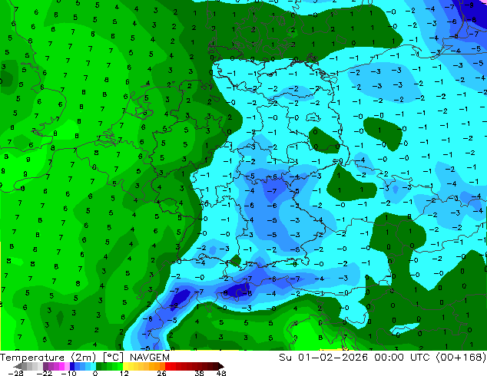Click the legend value "-22"
487x376 pixels.
(45, 373)
